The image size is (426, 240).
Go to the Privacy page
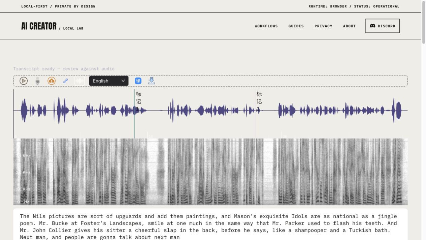(x=323, y=26)
